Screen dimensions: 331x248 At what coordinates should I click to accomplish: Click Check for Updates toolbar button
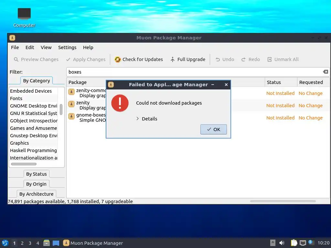(139, 59)
